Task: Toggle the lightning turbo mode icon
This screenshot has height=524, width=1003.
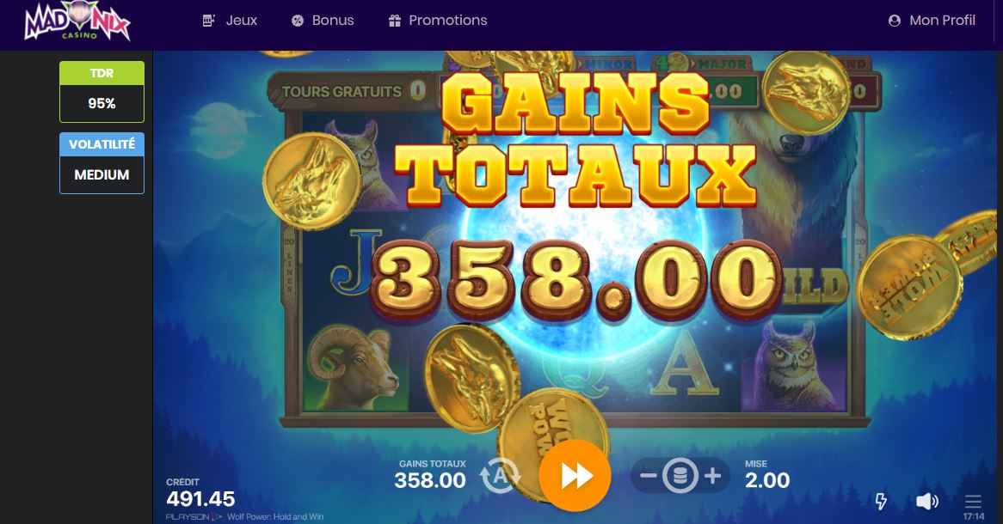Action: point(881,501)
